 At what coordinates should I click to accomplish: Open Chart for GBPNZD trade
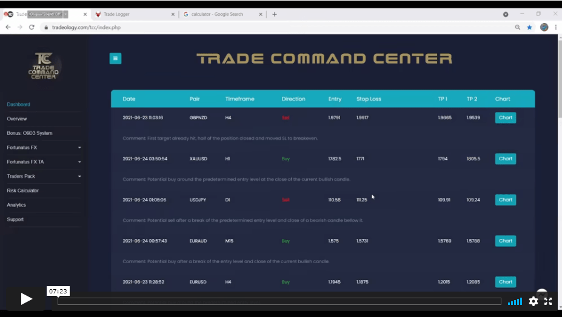pos(505,117)
